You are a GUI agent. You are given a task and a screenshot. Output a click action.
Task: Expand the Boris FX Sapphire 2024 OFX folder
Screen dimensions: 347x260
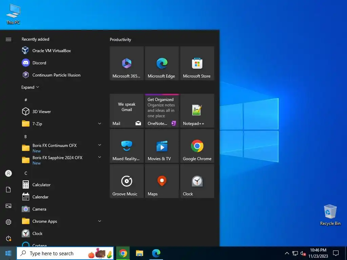pyautogui.click(x=100, y=157)
